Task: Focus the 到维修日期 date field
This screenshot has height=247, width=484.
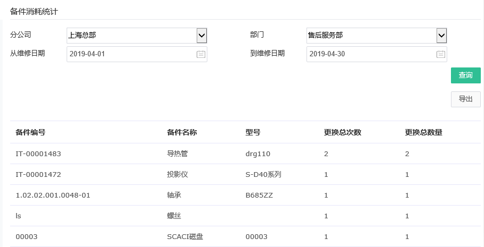Action: [370, 54]
